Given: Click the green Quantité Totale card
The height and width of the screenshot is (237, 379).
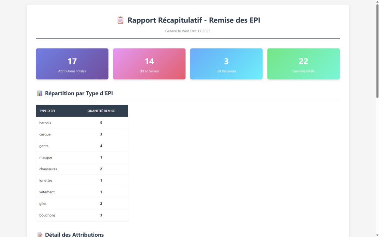Looking at the screenshot, I should click(303, 64).
